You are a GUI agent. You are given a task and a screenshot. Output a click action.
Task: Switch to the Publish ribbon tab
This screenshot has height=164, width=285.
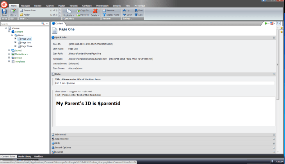[x=61, y=6]
